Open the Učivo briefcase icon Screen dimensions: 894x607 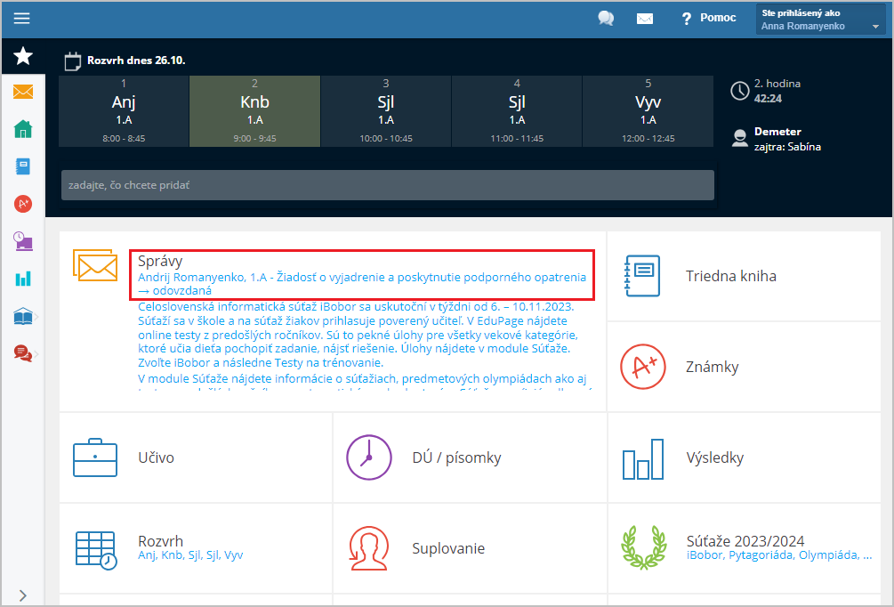tap(95, 457)
